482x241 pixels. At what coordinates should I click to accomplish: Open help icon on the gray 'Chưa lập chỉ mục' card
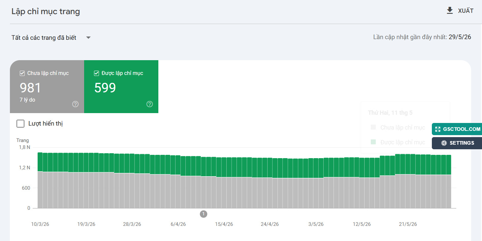[x=75, y=104]
